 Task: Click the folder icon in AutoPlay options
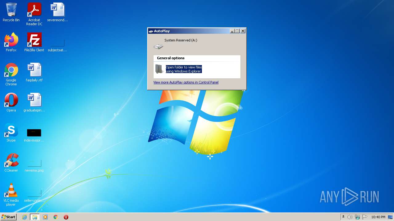tap(159, 69)
